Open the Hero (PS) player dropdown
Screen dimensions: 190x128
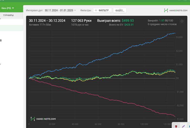tap(8, 8)
